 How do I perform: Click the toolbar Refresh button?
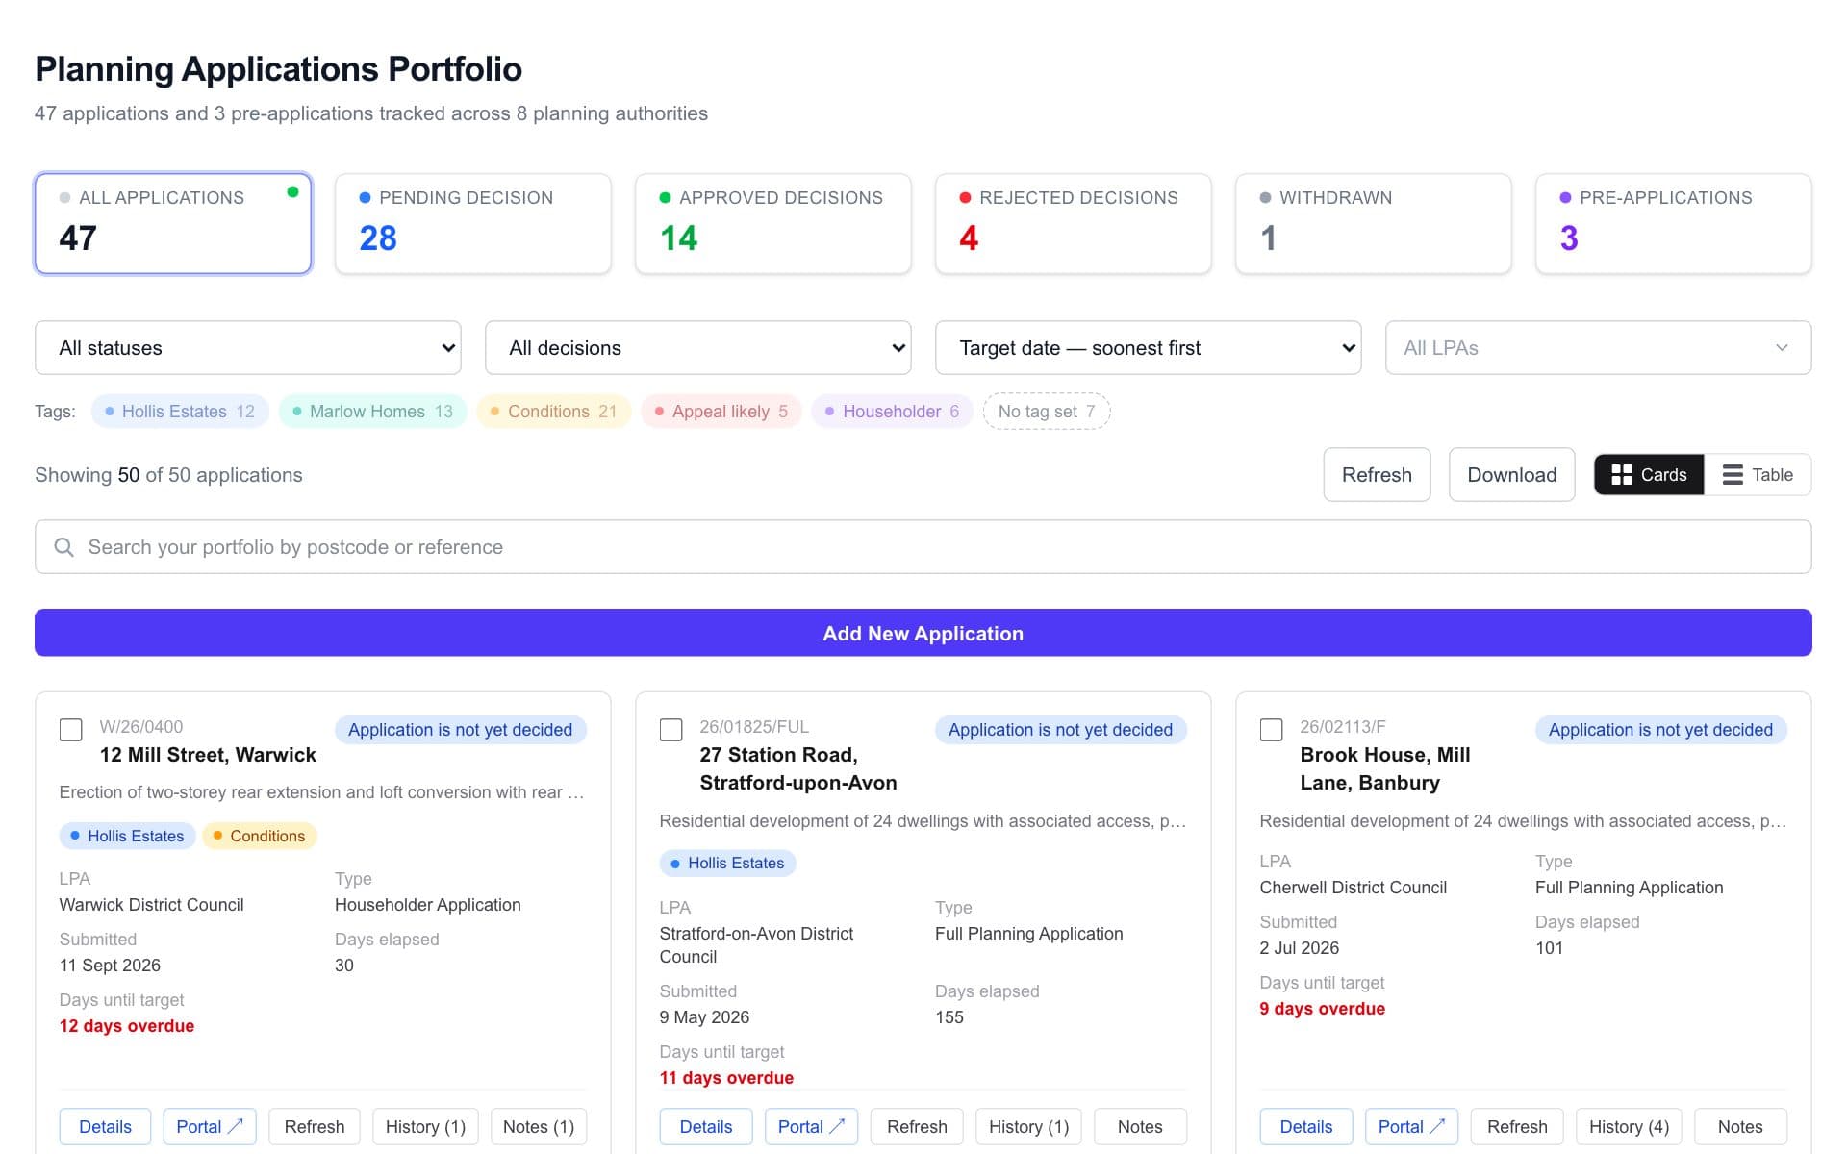[x=1377, y=475]
